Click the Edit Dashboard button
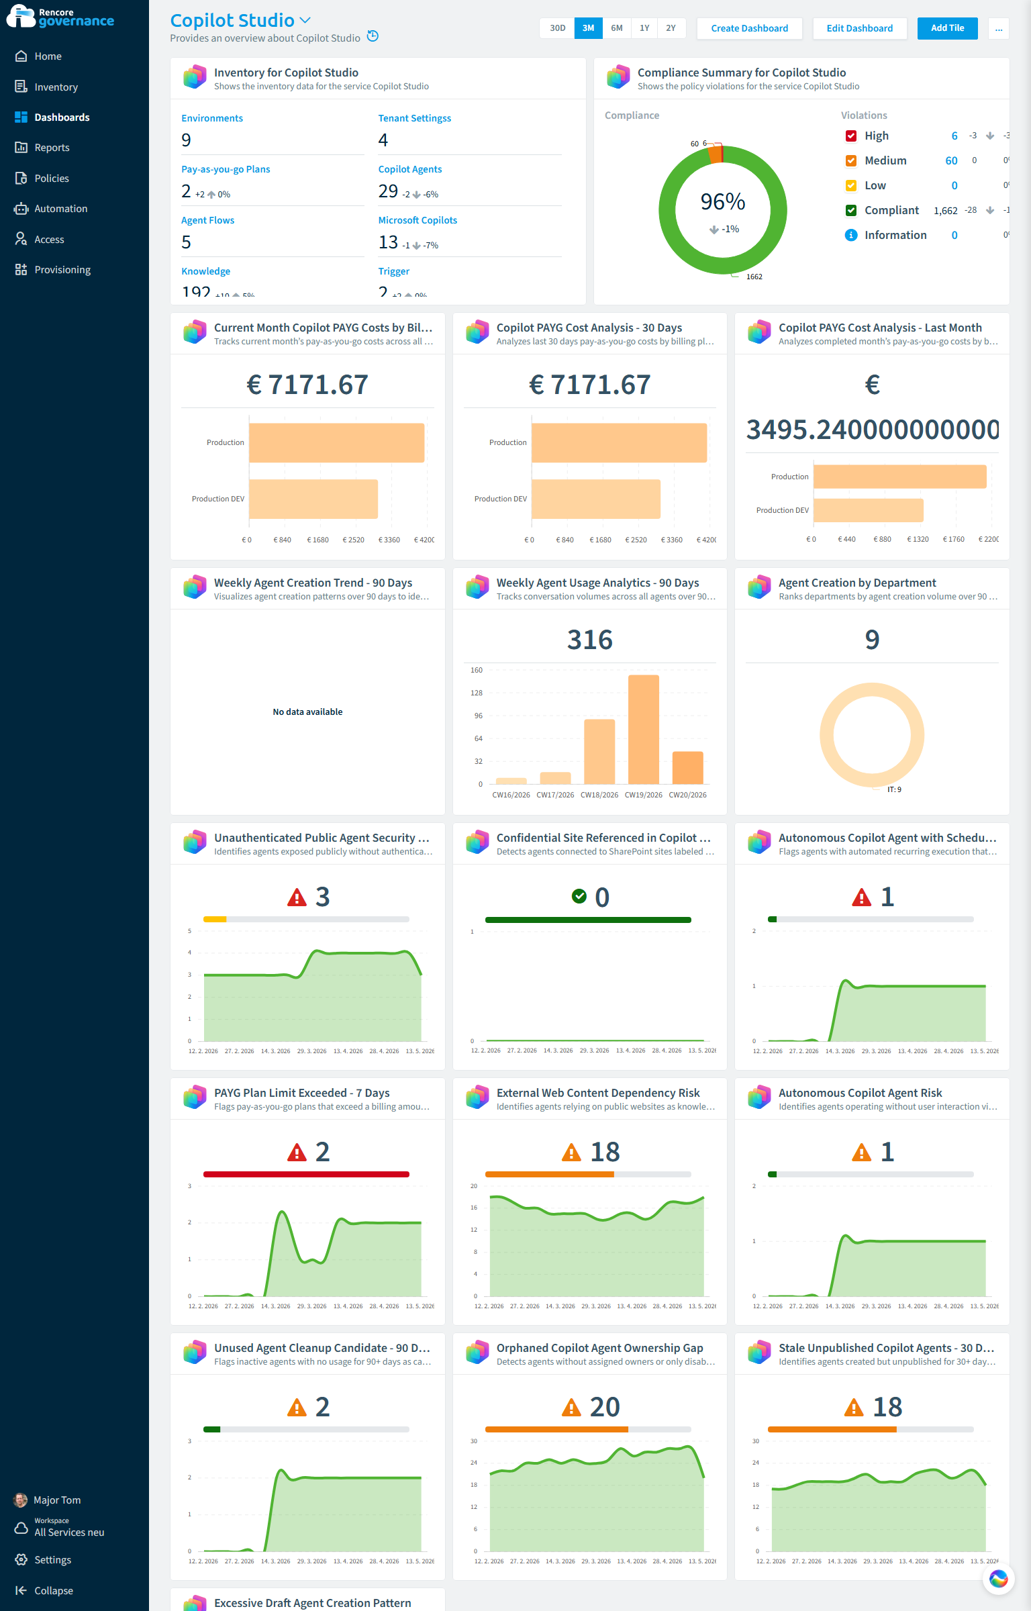This screenshot has width=1031, height=1611. coord(859,28)
